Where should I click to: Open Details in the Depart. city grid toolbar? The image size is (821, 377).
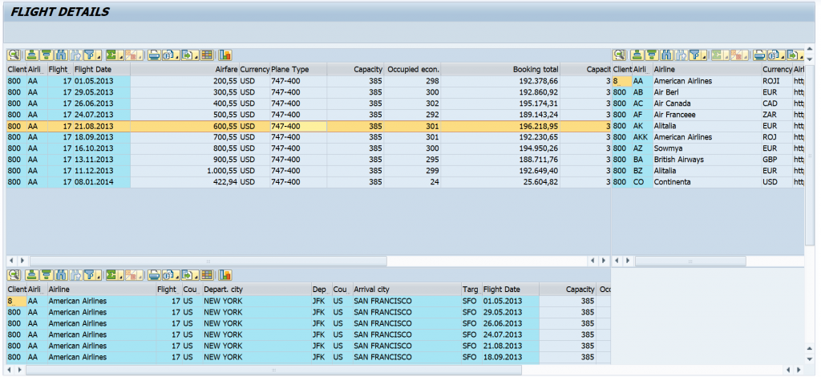pyautogui.click(x=14, y=275)
